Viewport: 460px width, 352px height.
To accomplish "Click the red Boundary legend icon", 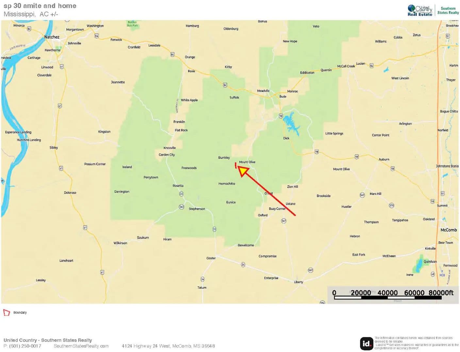I will pos(7,313).
